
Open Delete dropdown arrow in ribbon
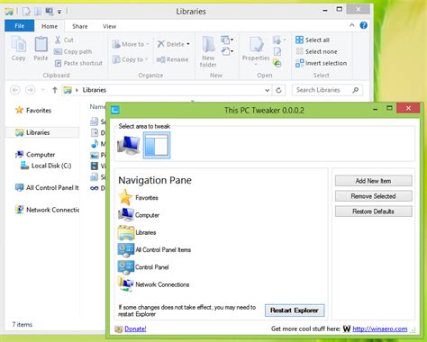(188, 44)
